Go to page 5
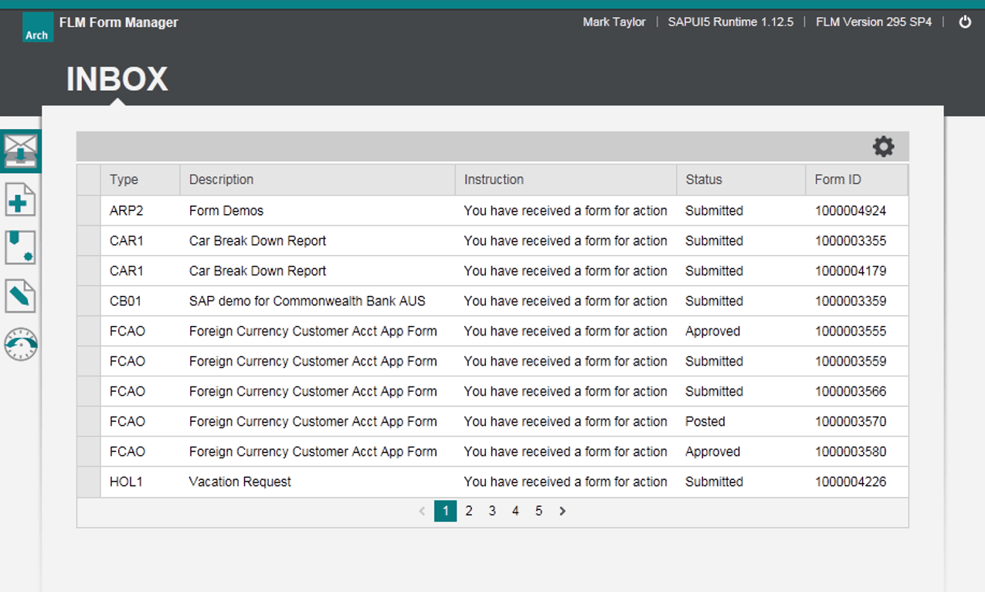The image size is (985, 592). 538,511
